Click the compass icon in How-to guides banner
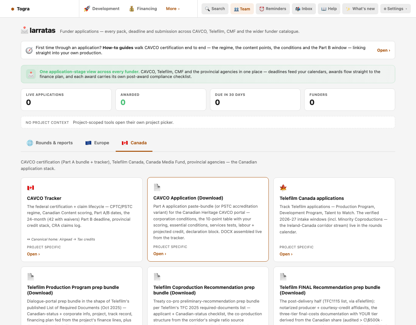Image resolution: width=416 pixels, height=325 pixels. pos(29,50)
